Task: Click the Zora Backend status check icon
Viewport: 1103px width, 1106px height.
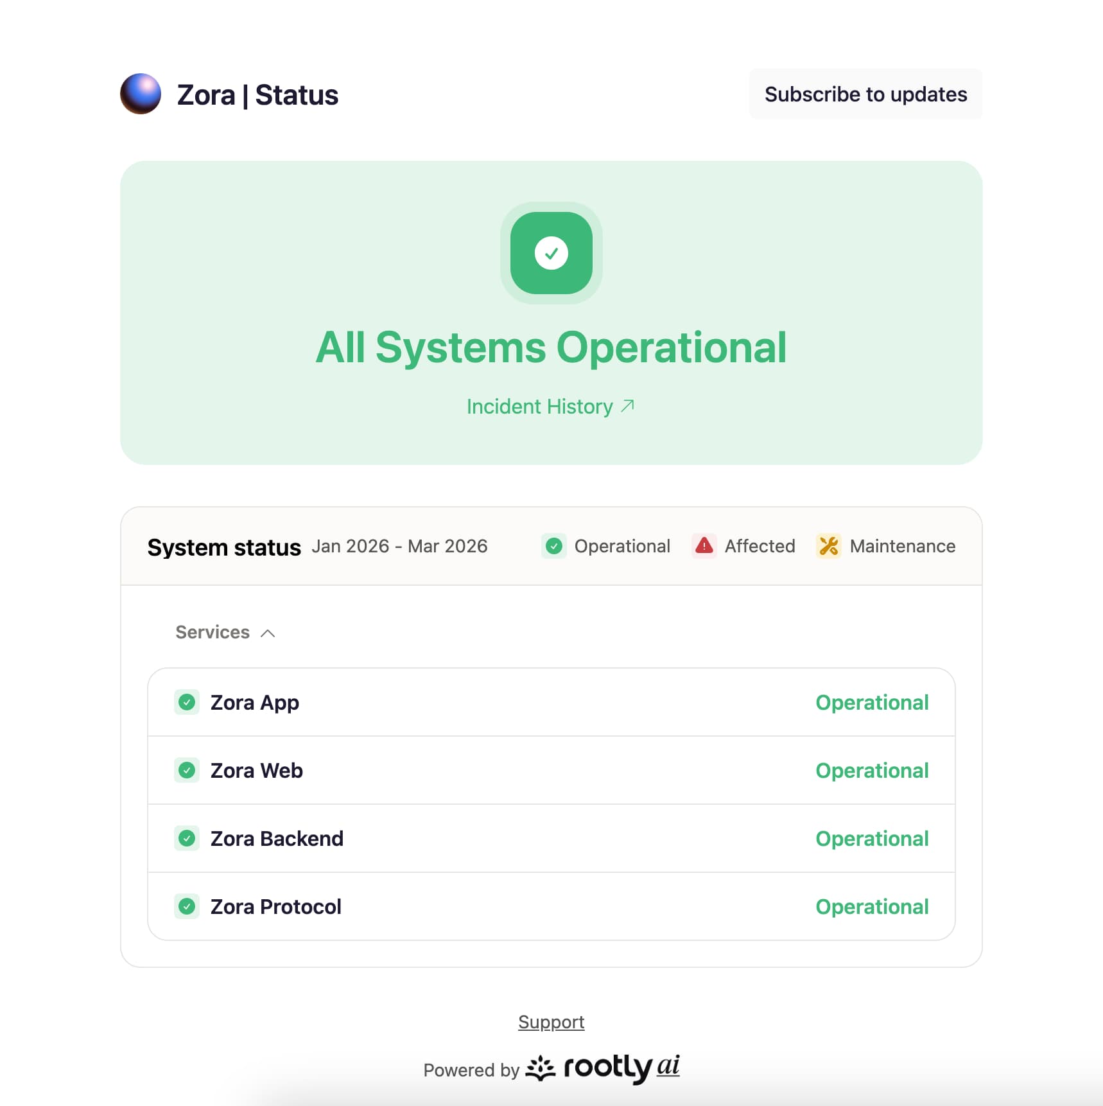Action: pos(187,838)
